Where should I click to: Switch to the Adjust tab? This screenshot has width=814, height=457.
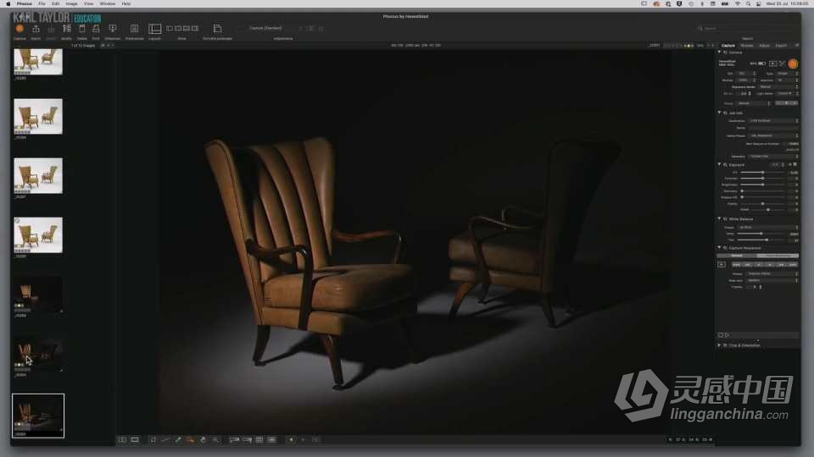(765, 46)
